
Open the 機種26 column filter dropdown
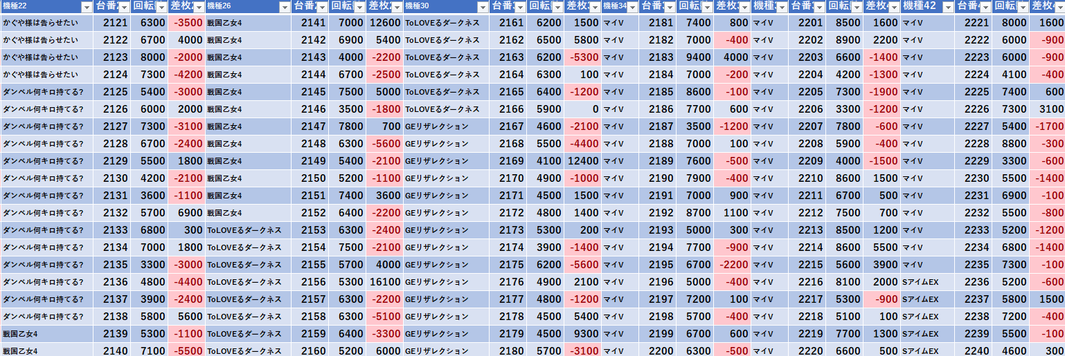pyautogui.click(x=284, y=7)
